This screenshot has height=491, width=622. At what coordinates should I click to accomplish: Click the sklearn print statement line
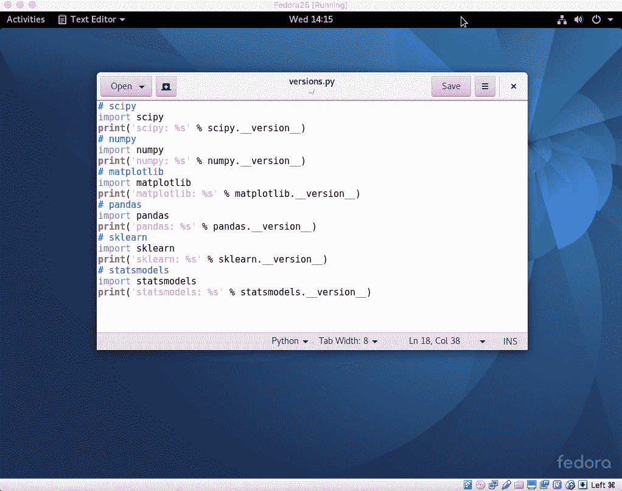pyautogui.click(x=212, y=259)
